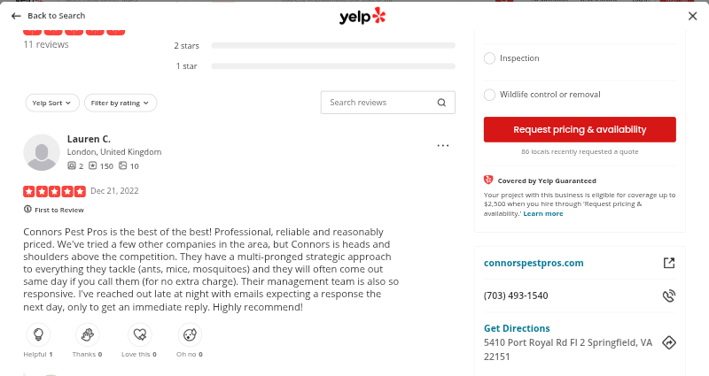Click the Oh no face icon
The image size is (709, 376).
pos(188,334)
